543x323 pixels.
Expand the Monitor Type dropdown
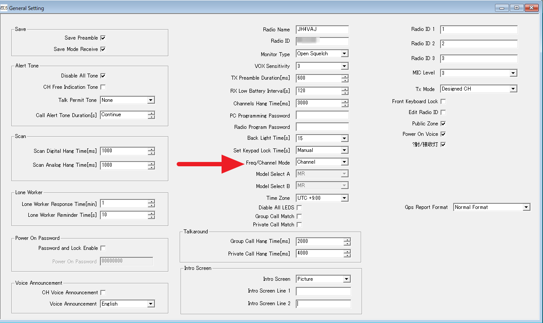tap(345, 54)
